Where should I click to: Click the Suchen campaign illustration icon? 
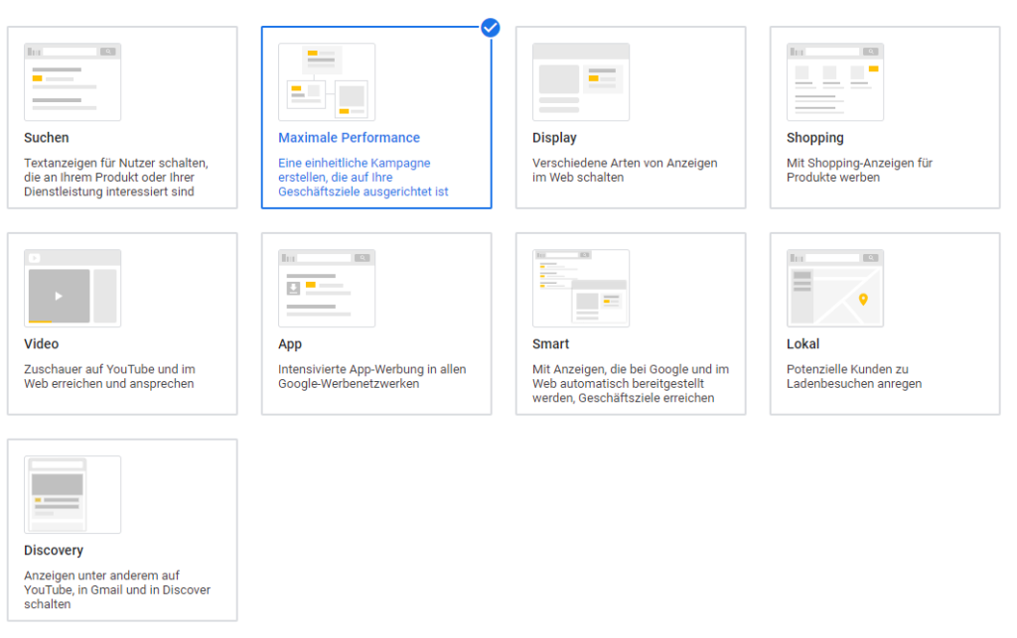[73, 81]
